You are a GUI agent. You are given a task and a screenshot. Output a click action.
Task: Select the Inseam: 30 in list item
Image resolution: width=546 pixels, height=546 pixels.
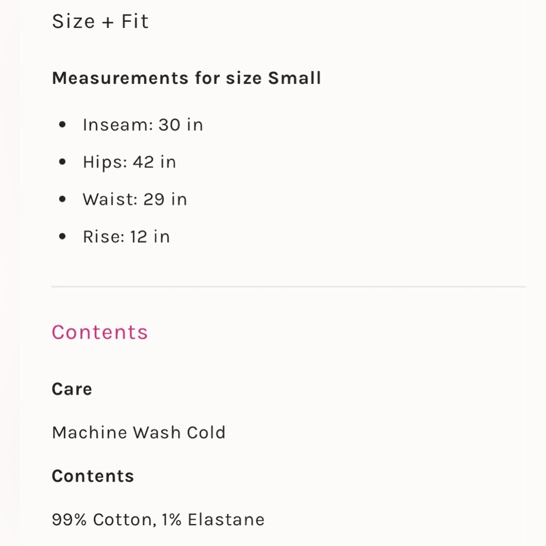tap(143, 125)
